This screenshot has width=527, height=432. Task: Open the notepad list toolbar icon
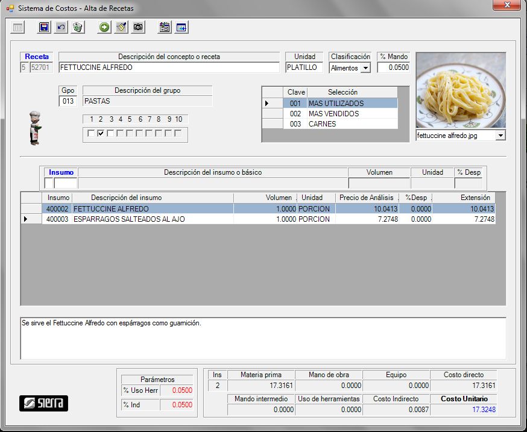click(x=165, y=27)
